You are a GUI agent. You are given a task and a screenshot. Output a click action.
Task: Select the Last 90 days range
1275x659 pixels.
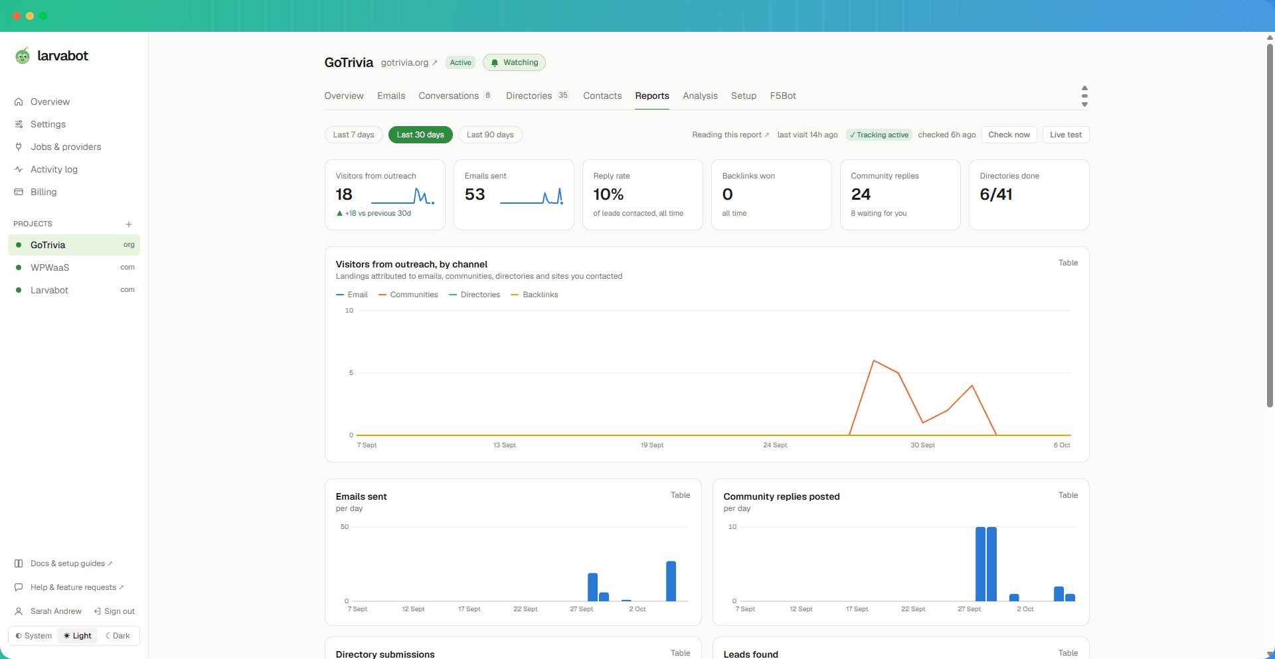(490, 135)
